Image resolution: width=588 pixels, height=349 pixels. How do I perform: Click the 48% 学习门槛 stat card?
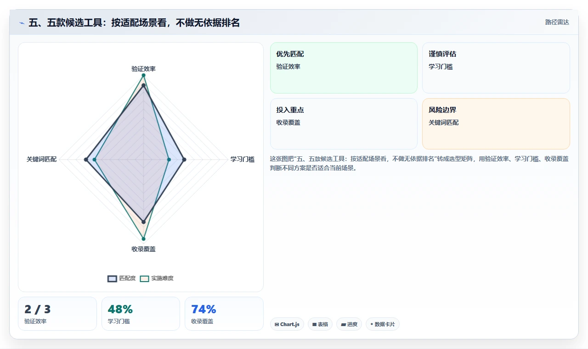pos(141,314)
